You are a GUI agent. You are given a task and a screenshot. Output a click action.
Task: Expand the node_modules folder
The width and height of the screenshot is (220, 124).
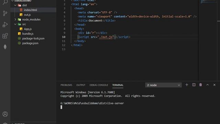[15, 19]
